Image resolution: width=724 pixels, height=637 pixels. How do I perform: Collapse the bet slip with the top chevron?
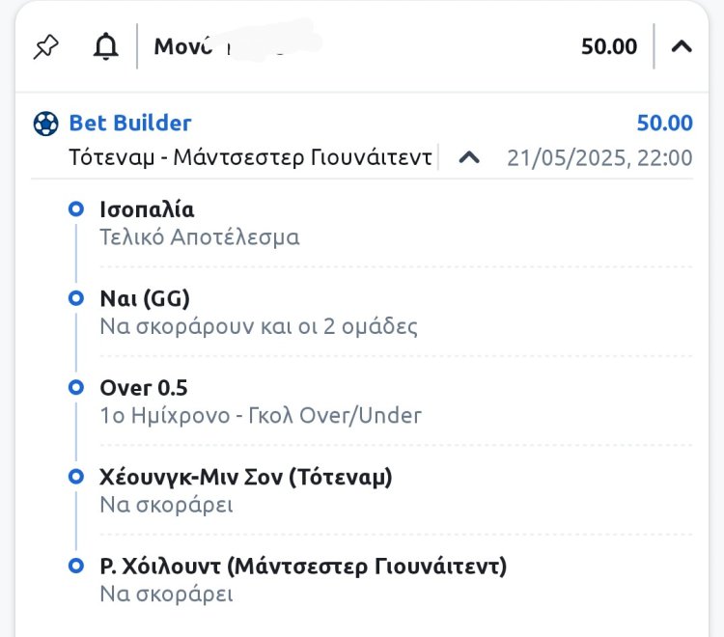point(682,46)
